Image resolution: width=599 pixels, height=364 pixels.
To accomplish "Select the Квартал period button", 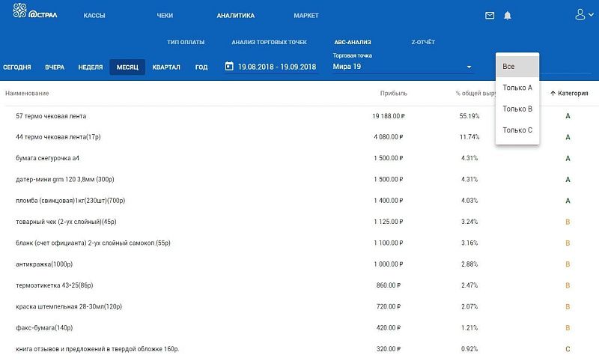I will 166,67.
